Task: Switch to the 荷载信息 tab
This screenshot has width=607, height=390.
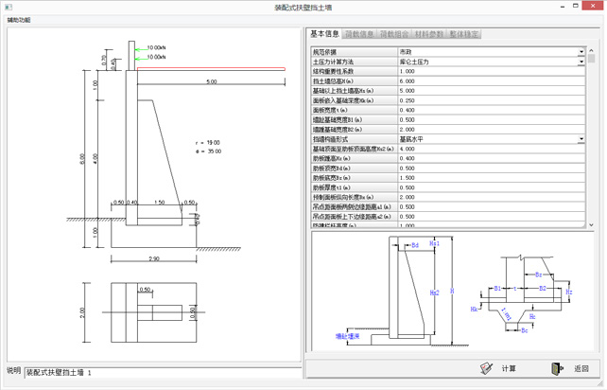Action: point(359,35)
